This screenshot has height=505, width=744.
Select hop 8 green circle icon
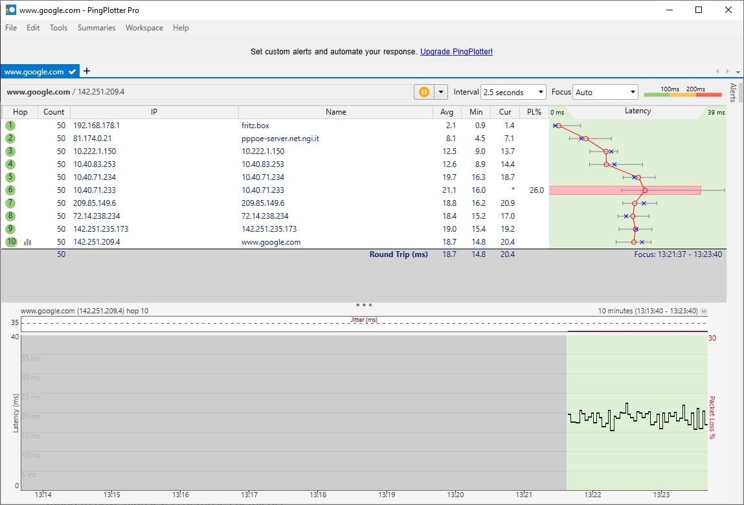pyautogui.click(x=10, y=216)
